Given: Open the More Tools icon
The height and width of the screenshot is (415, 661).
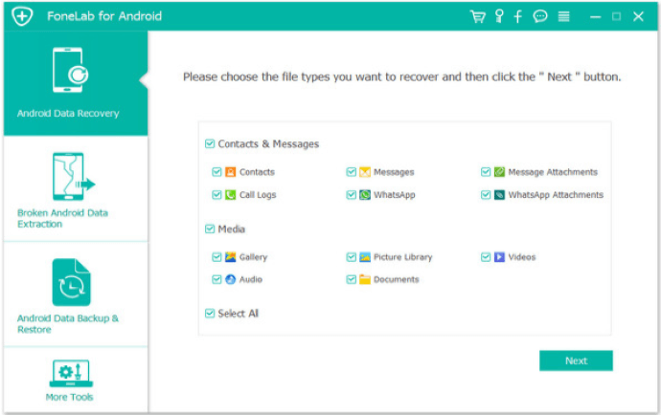Looking at the screenshot, I should 71,373.
